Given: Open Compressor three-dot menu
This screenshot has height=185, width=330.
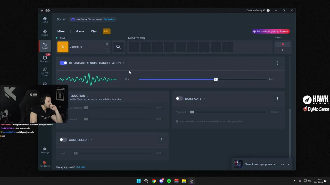Looking at the screenshot, I should (x=161, y=140).
